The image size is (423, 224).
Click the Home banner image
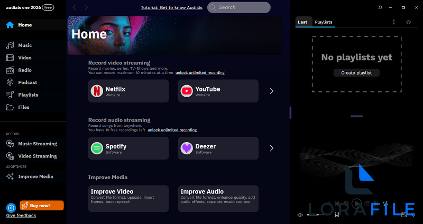[174, 35]
